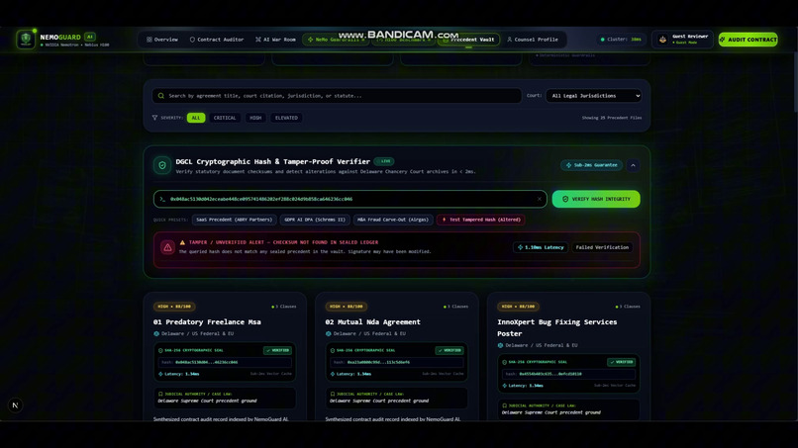This screenshot has width=798, height=448.
Task: Click the tamper alert heading text
Action: (283, 242)
